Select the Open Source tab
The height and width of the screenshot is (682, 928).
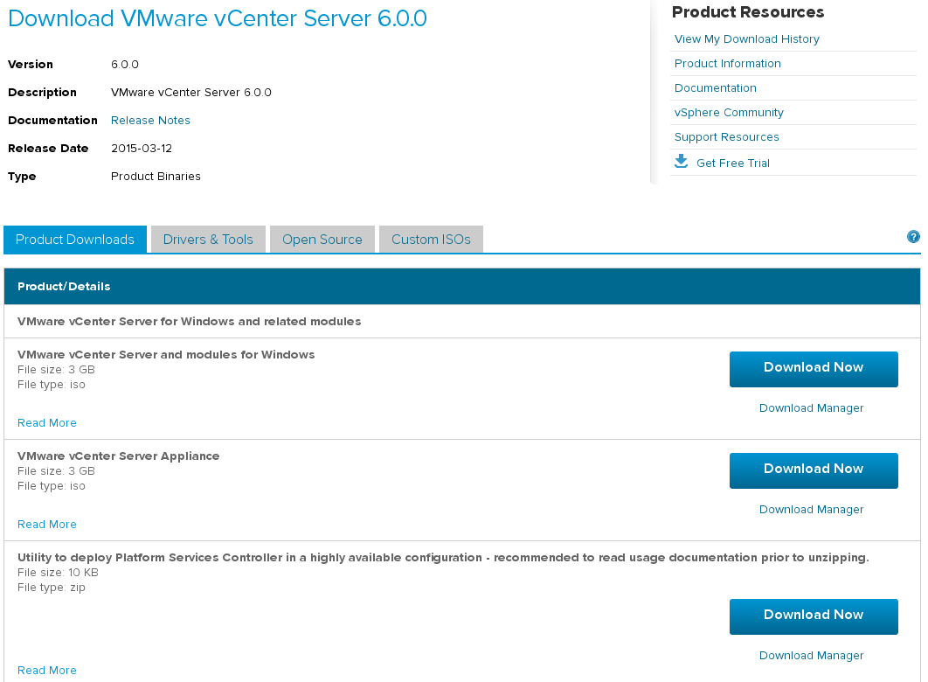(x=322, y=240)
